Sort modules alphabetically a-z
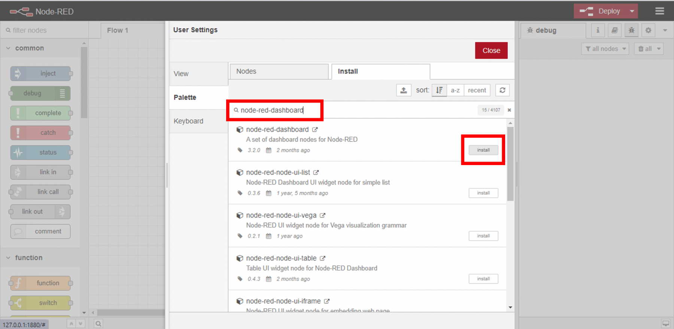 455,90
